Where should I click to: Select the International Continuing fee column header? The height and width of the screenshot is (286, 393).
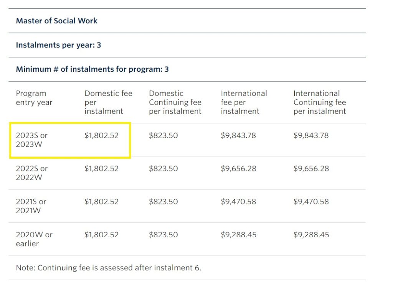click(320, 102)
